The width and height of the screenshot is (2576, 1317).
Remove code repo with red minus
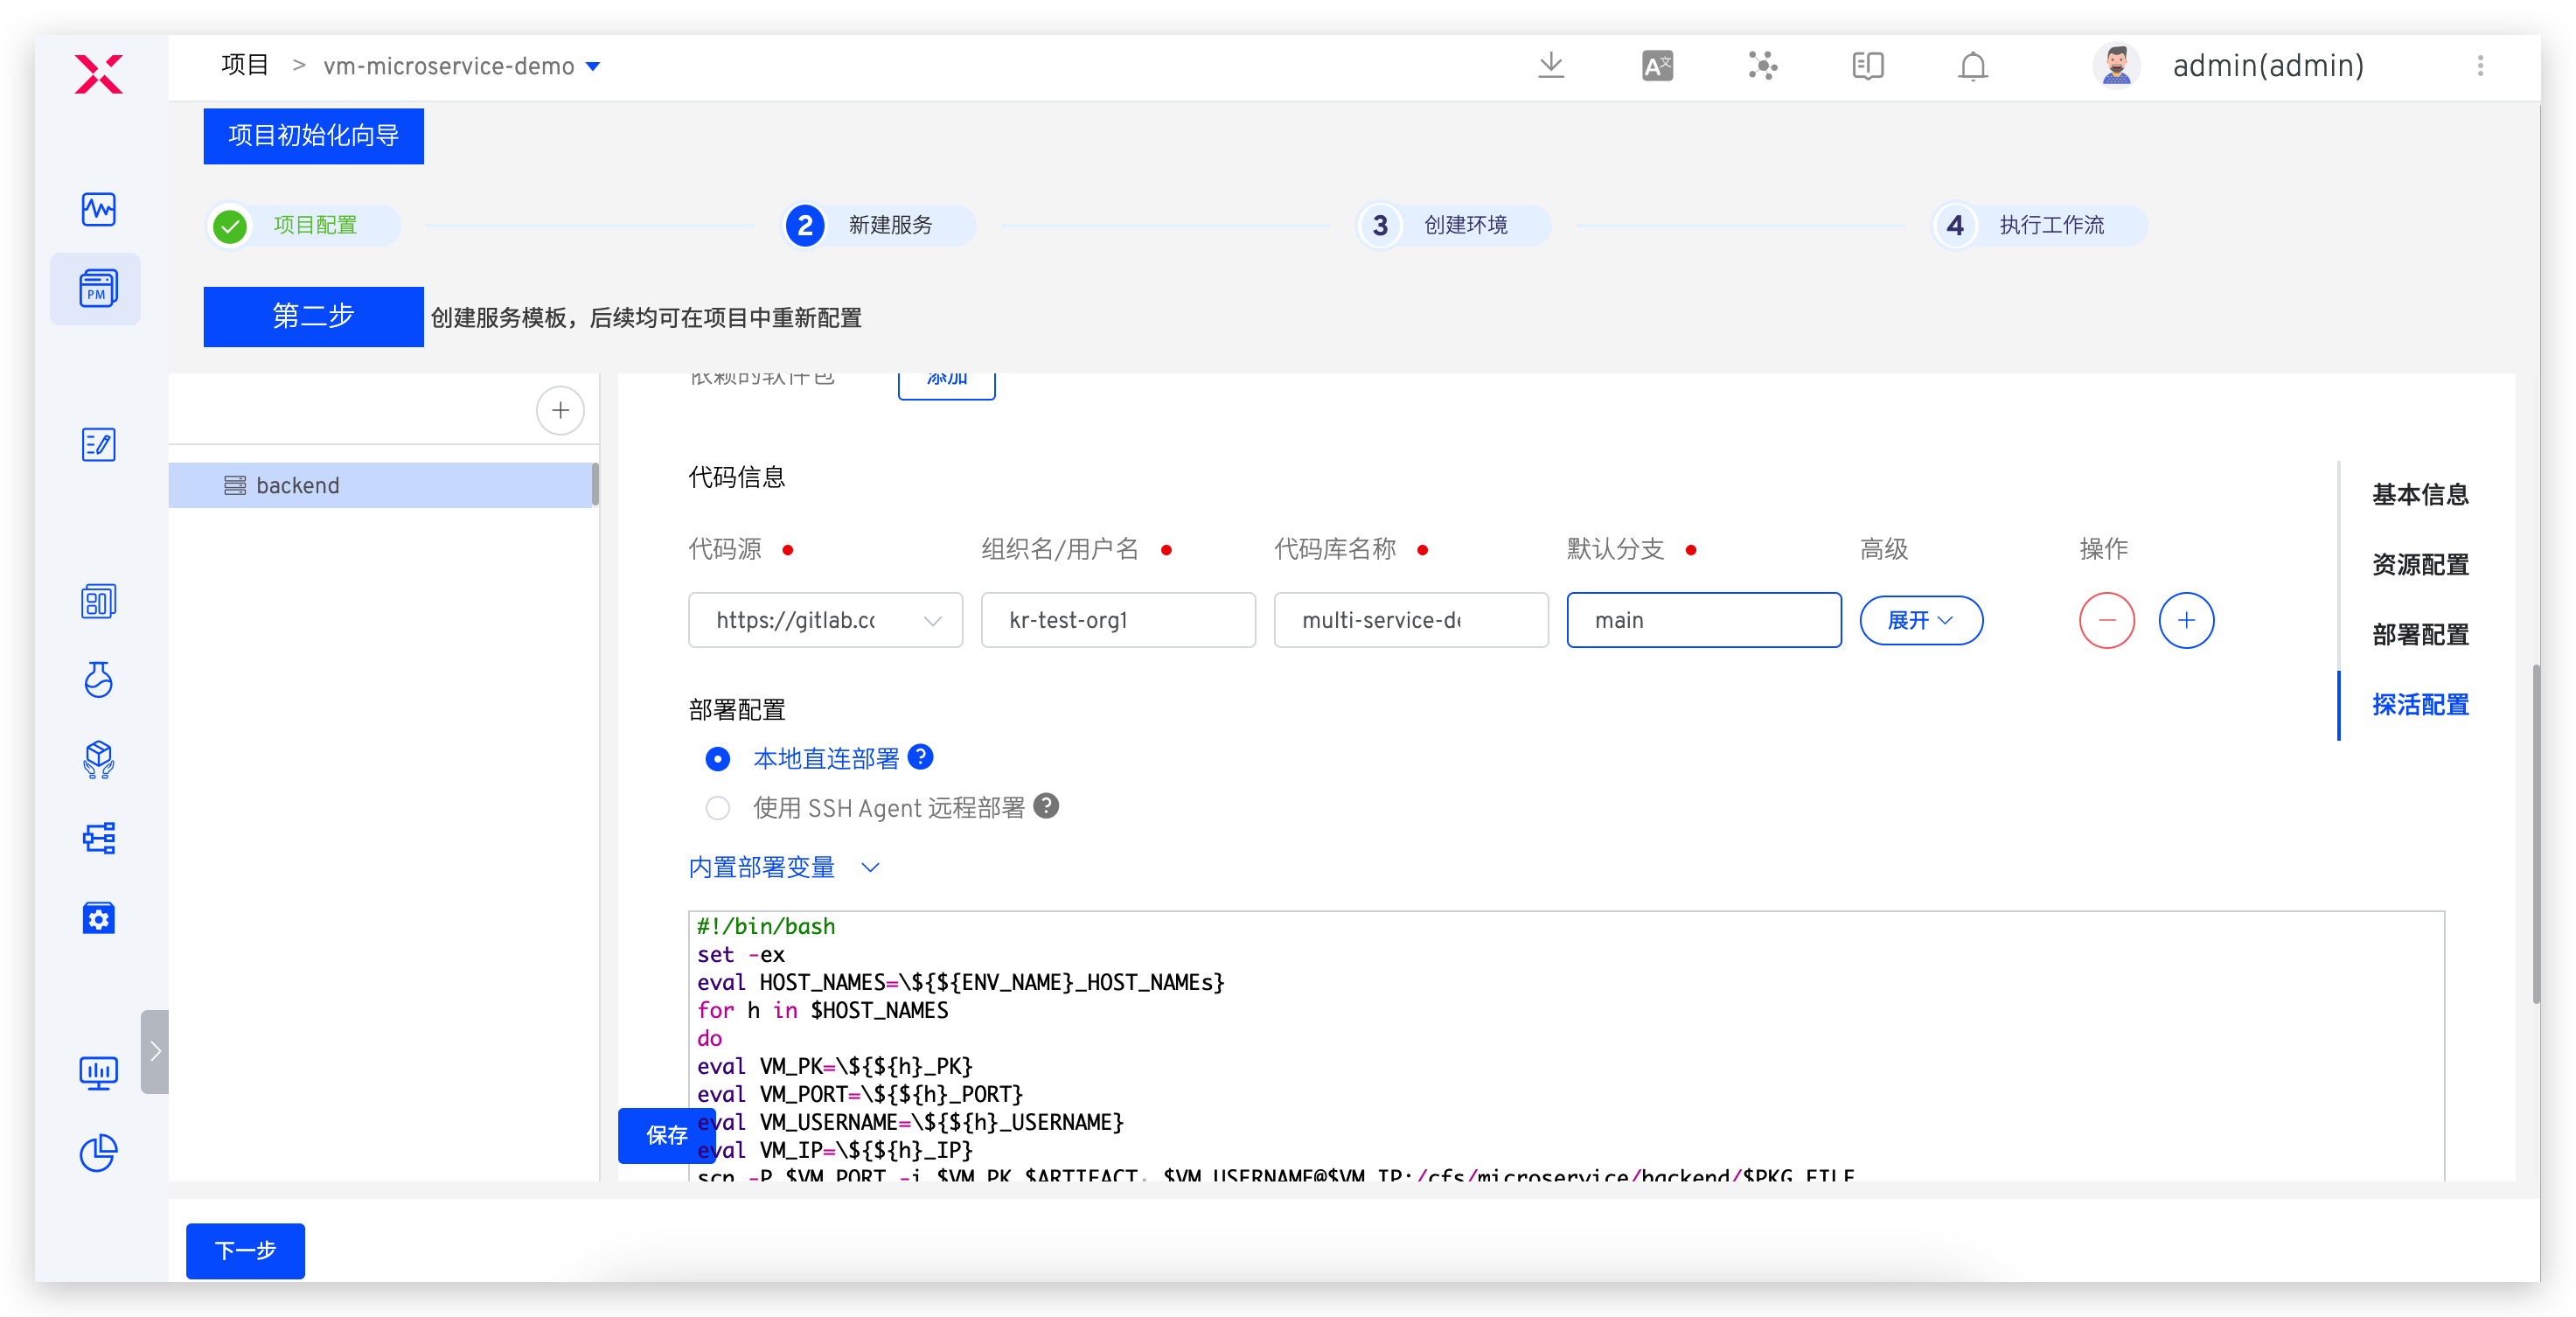pyautogui.click(x=2106, y=620)
